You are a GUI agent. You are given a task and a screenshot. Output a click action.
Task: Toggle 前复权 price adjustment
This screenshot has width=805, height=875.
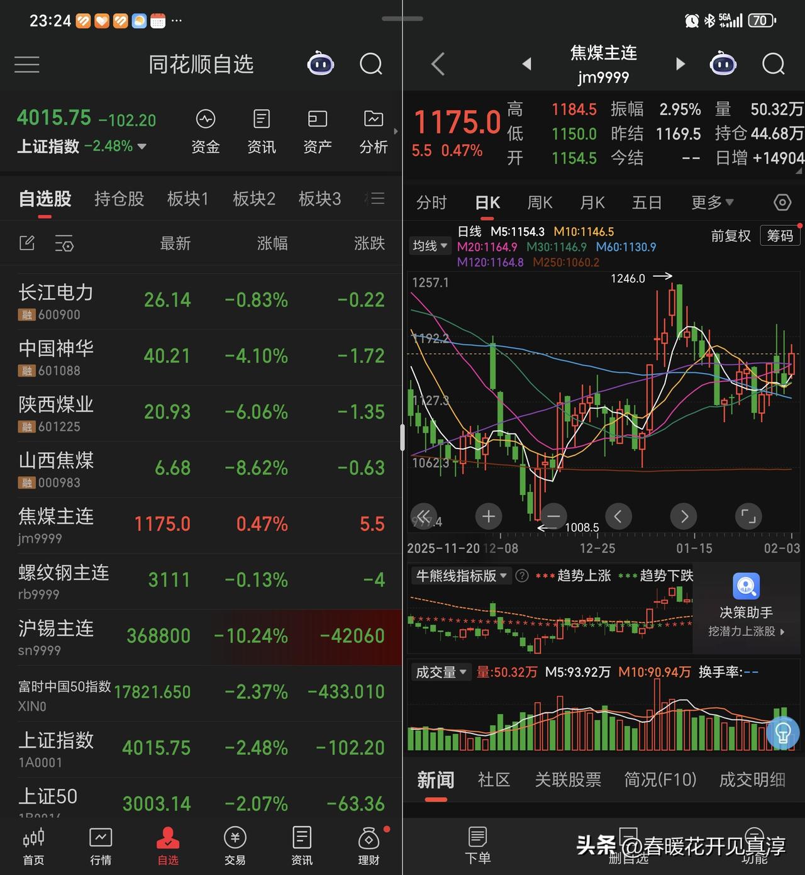(731, 236)
